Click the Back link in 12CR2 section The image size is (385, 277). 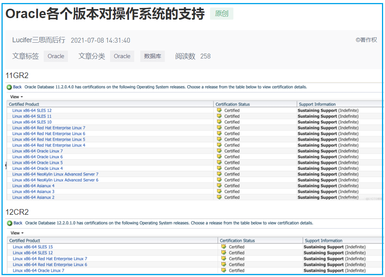[18, 223]
